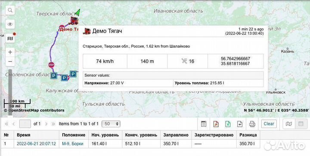Click the page number input field
Image resolution: width=310 pixels, height=156 pixels.
pos(25,124)
